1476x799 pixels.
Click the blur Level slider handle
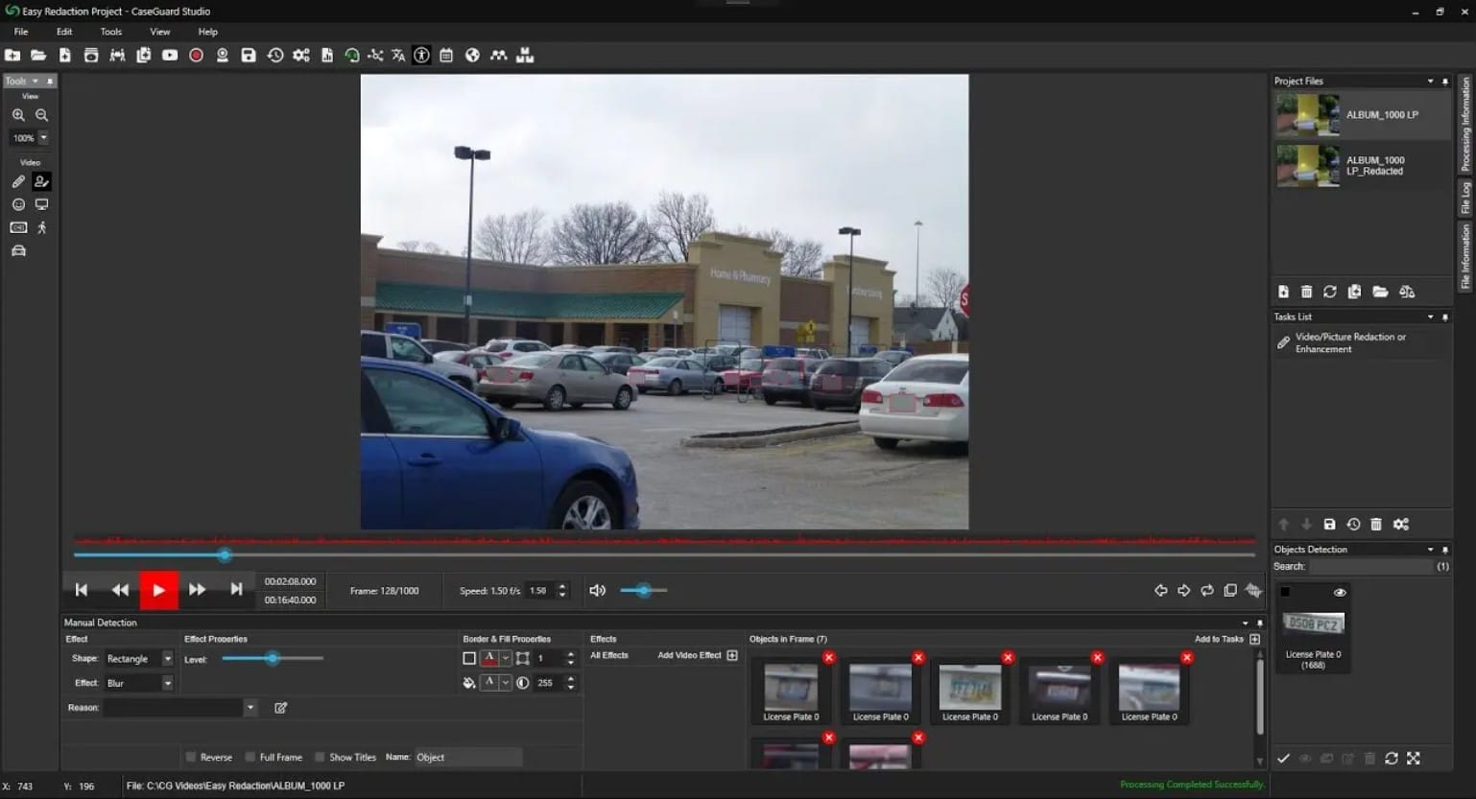[273, 659]
